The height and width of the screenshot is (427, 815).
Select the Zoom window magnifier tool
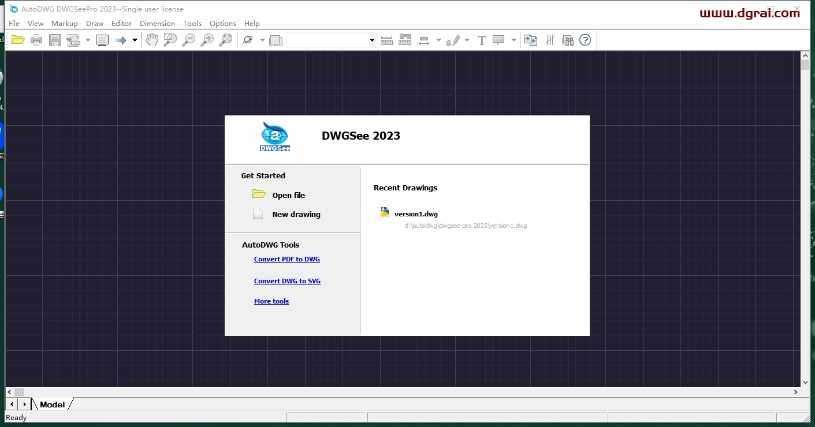[170, 40]
